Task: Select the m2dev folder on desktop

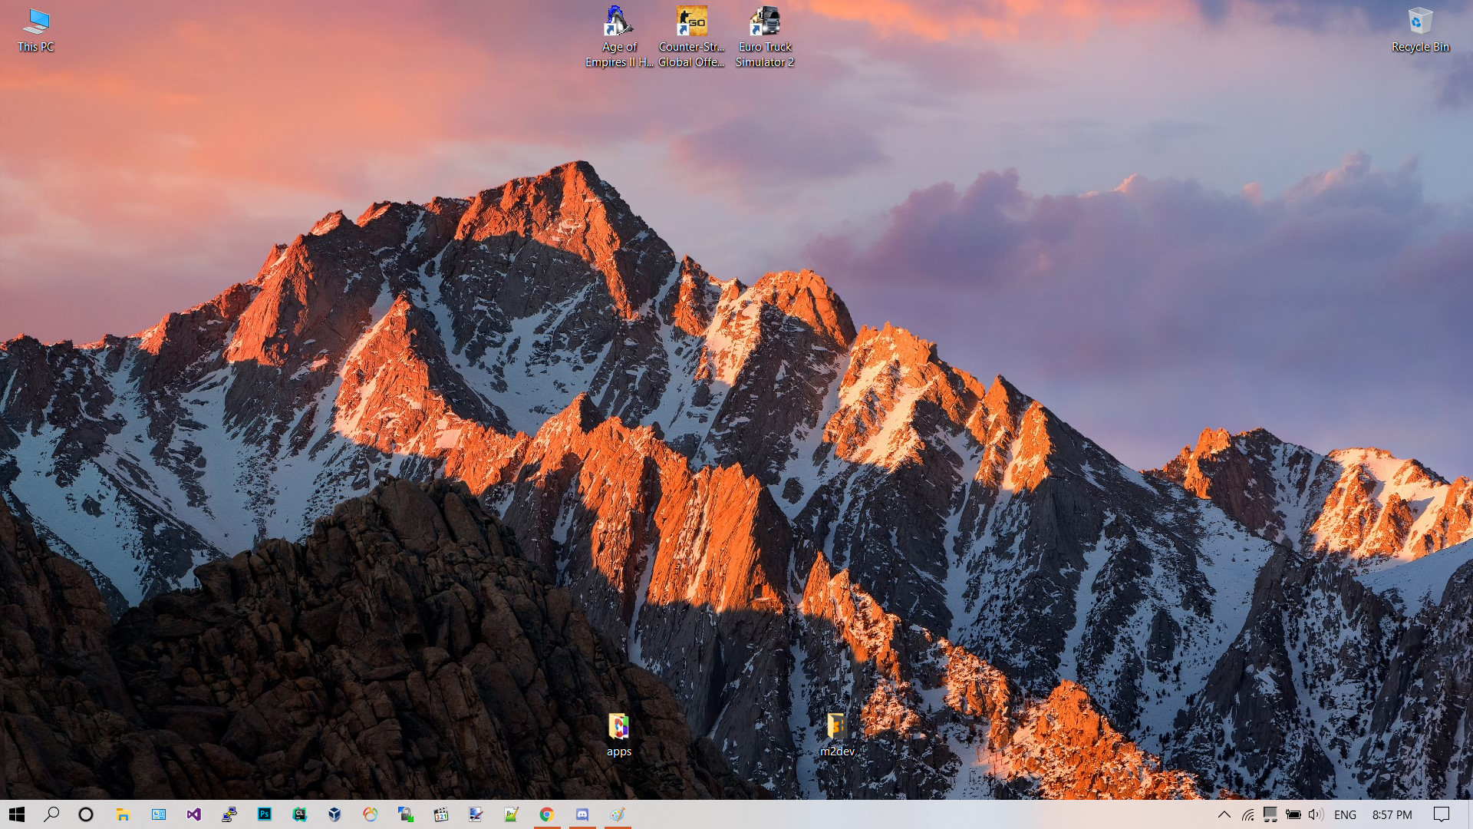Action: 837,735
